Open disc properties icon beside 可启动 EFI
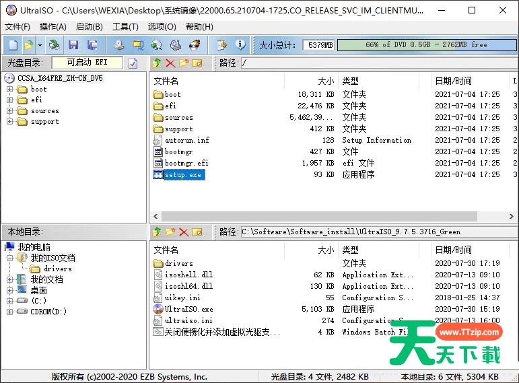 [x=133, y=63]
